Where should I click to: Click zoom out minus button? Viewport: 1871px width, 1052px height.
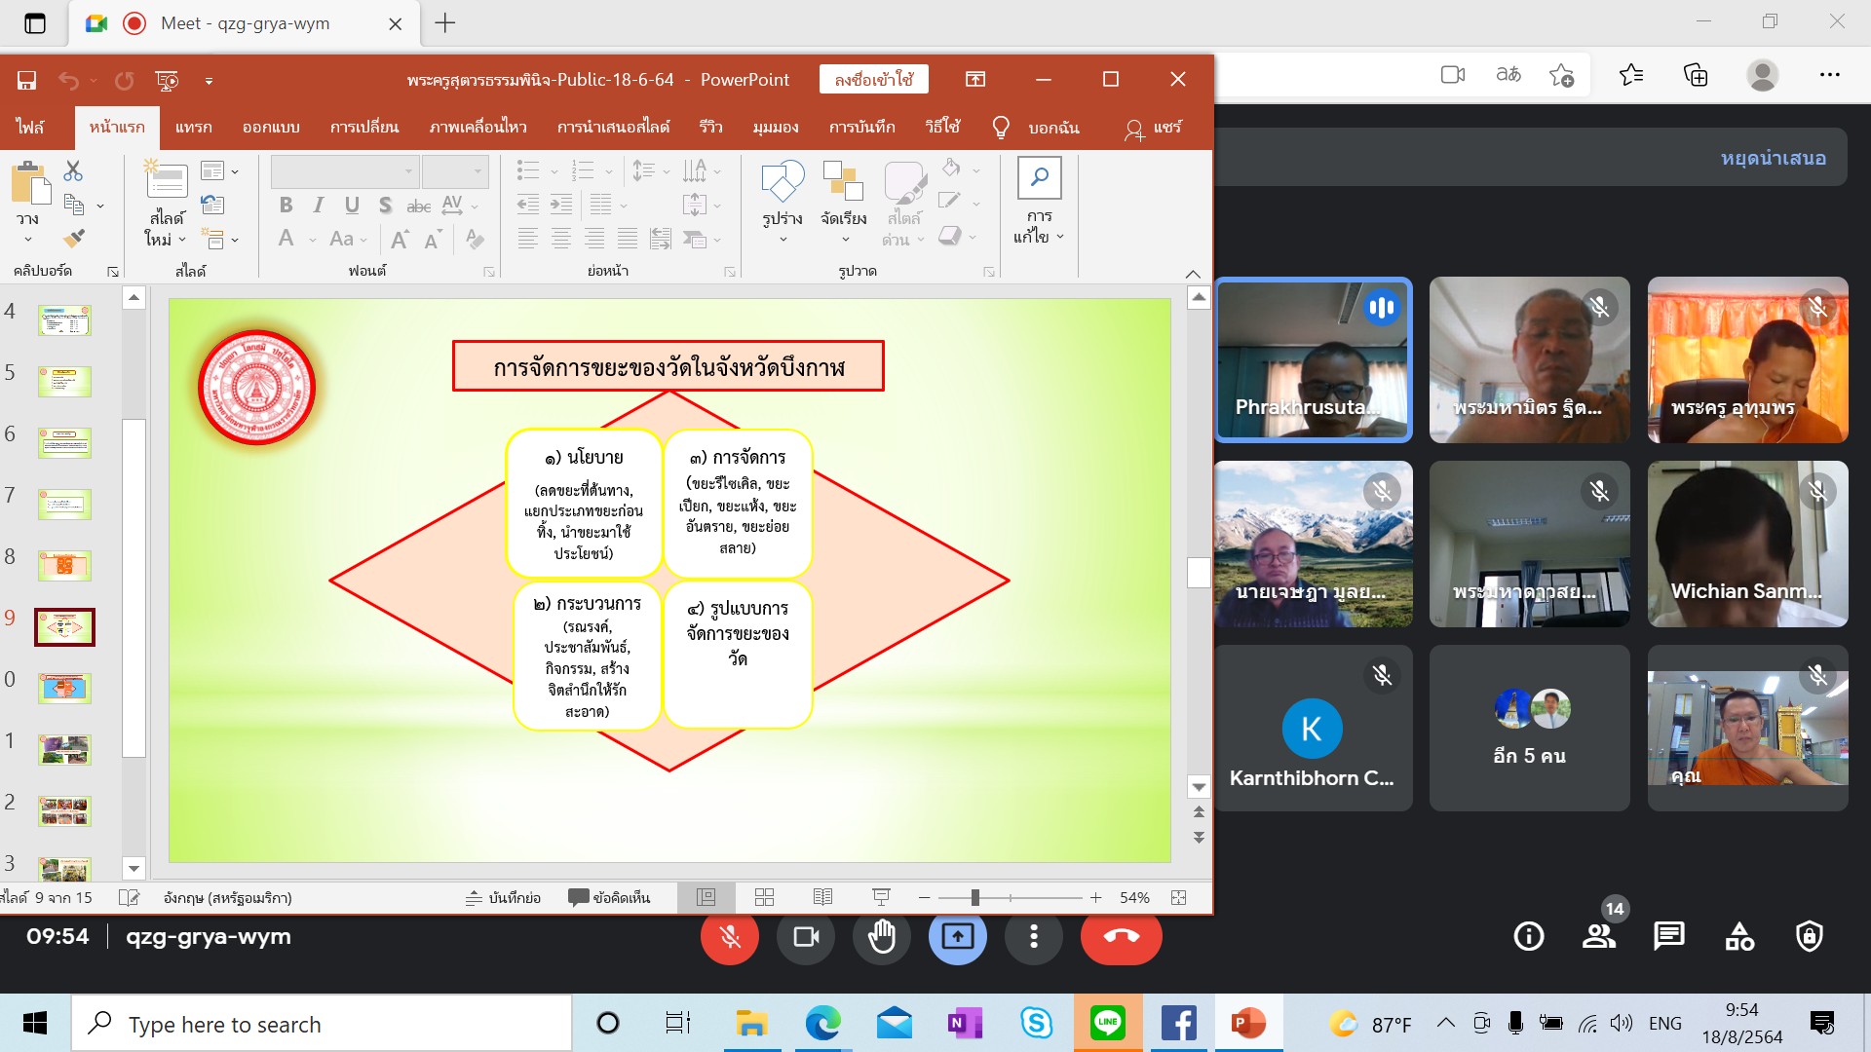click(x=924, y=897)
